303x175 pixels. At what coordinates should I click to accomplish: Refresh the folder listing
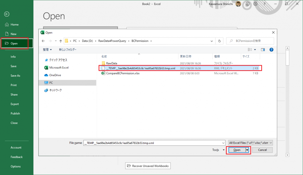219,41
